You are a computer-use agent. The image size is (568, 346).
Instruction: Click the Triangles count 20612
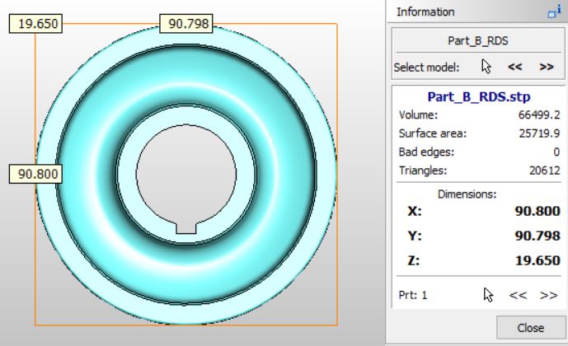tap(545, 170)
